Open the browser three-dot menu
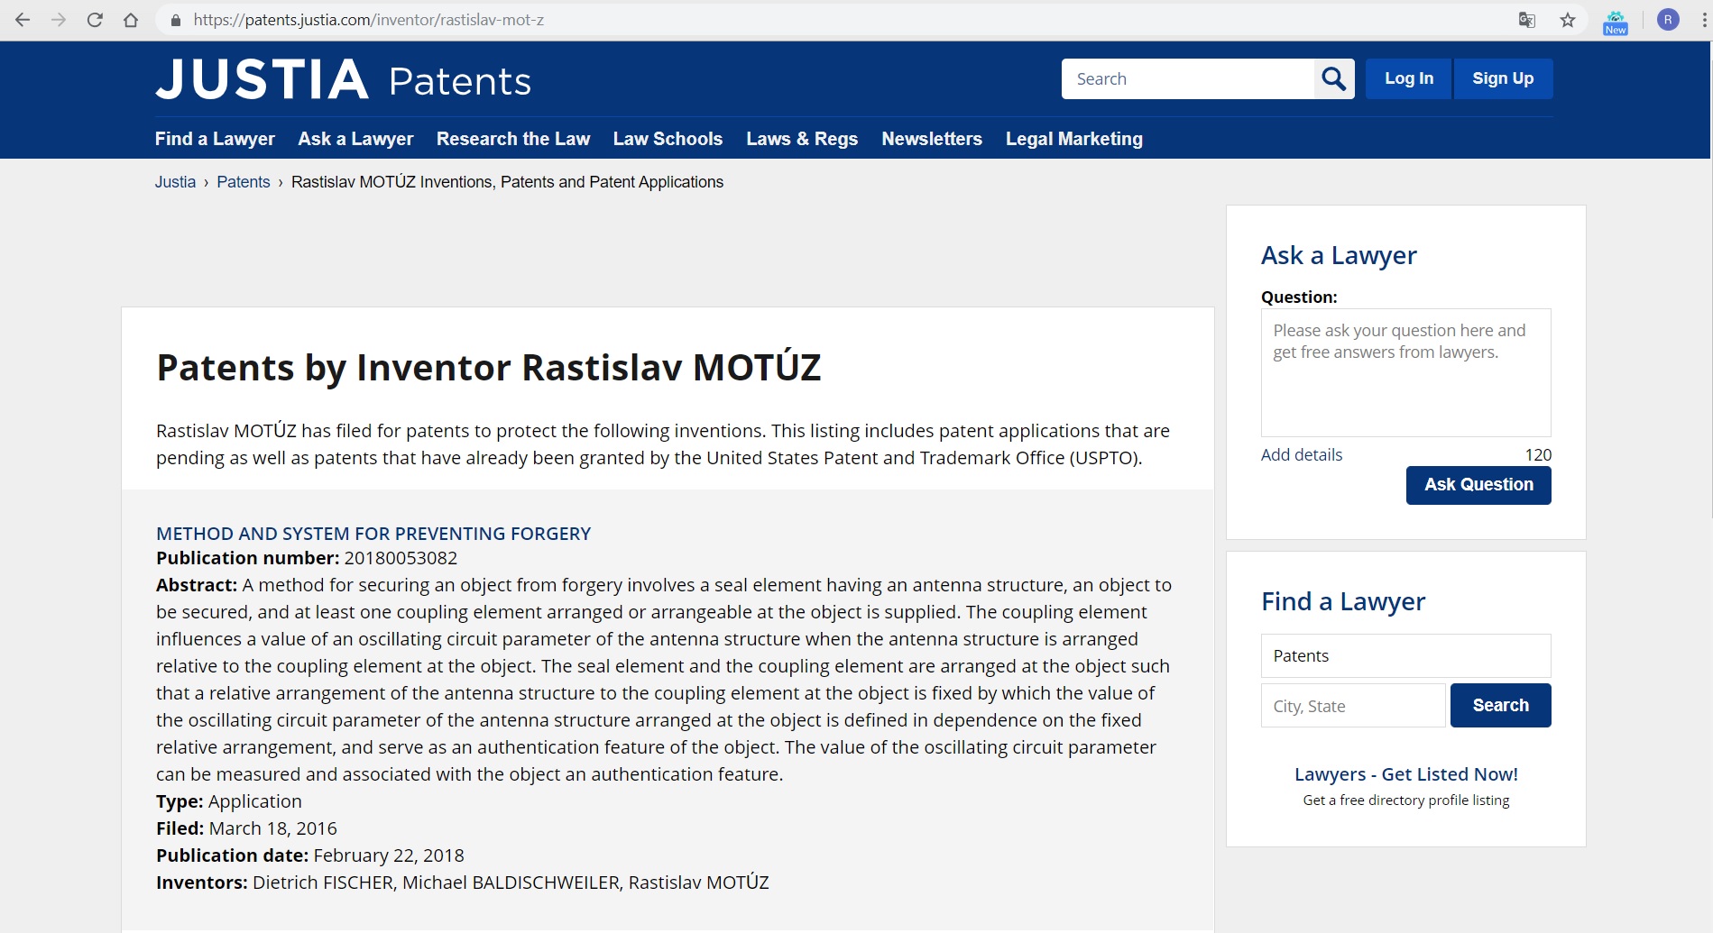 pos(1704,20)
